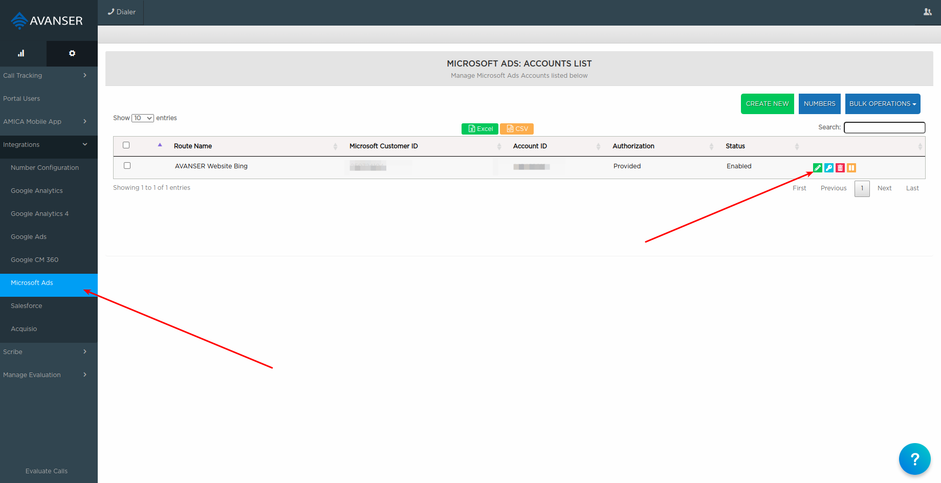The image size is (941, 483).
Task: Open authorization key for AVANSER Website Bing
Action: pyautogui.click(x=829, y=168)
